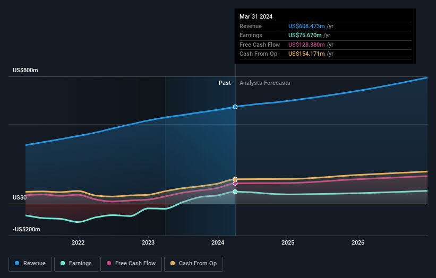Select the 2025 x-axis label
This screenshot has height=278, width=436.
click(x=288, y=242)
